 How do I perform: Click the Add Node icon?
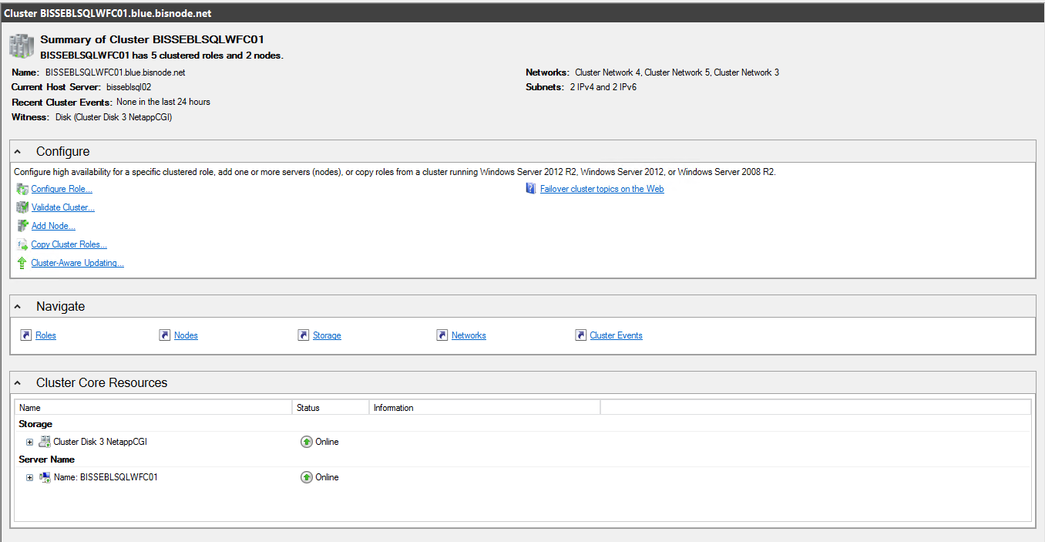22,226
